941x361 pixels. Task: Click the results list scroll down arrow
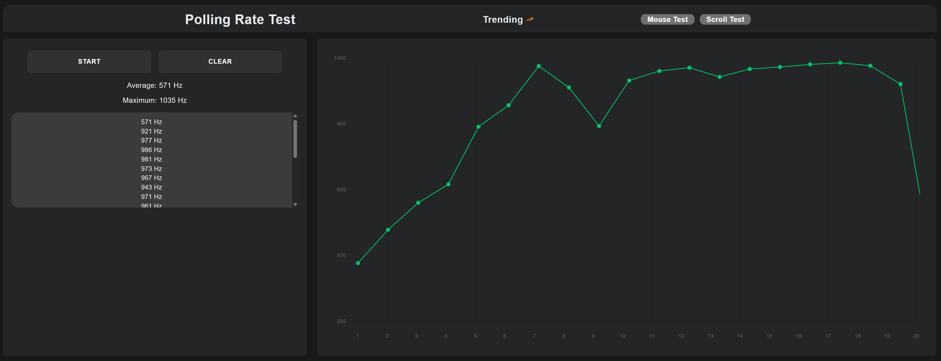coord(295,204)
